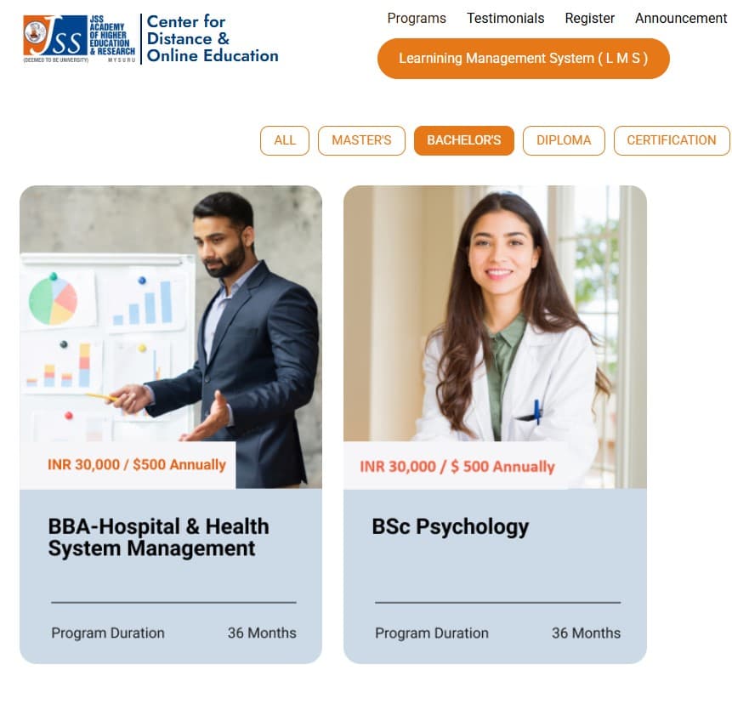
Task: Click BBA card 36 Months duration
Action: 262,633
